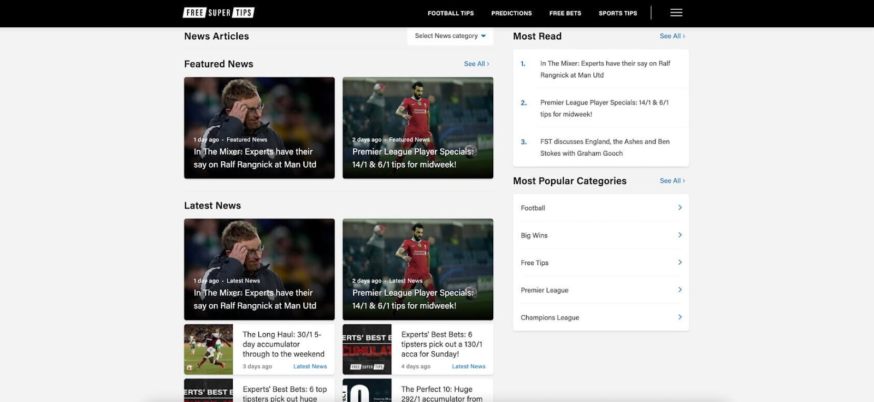Click the Free Super Tips logo
Image resolution: width=874 pixels, height=402 pixels.
pos(218,13)
